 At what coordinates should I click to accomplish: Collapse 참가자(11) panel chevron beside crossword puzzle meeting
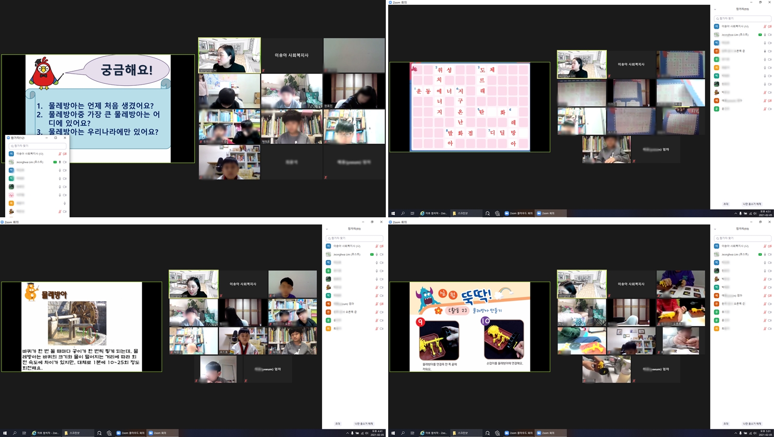[715, 9]
